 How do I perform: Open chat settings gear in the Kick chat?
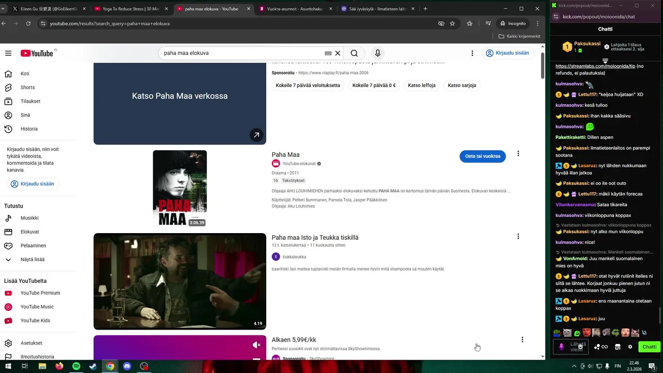[630, 347]
